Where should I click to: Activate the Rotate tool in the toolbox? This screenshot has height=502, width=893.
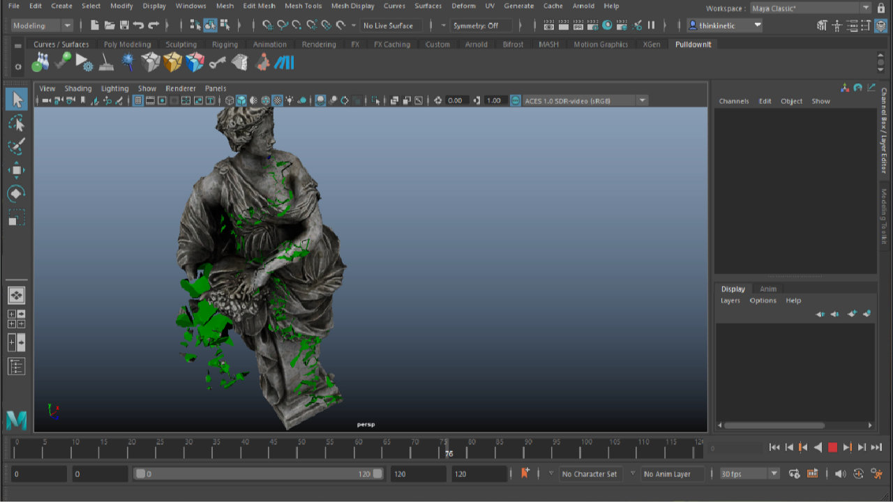16,193
